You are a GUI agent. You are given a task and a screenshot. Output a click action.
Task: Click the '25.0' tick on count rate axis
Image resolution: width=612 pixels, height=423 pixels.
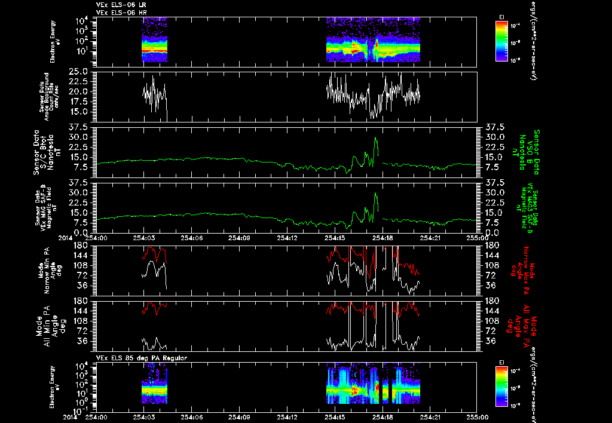pos(79,72)
